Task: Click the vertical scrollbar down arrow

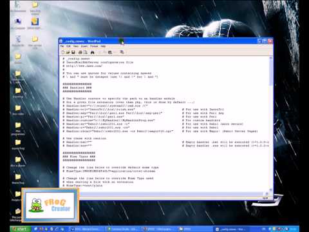Action: [x=270, y=190]
